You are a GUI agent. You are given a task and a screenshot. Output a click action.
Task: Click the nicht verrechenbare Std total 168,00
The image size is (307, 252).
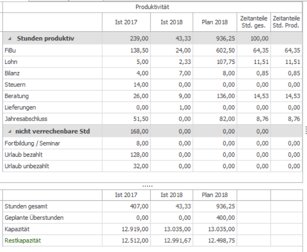click(x=139, y=131)
